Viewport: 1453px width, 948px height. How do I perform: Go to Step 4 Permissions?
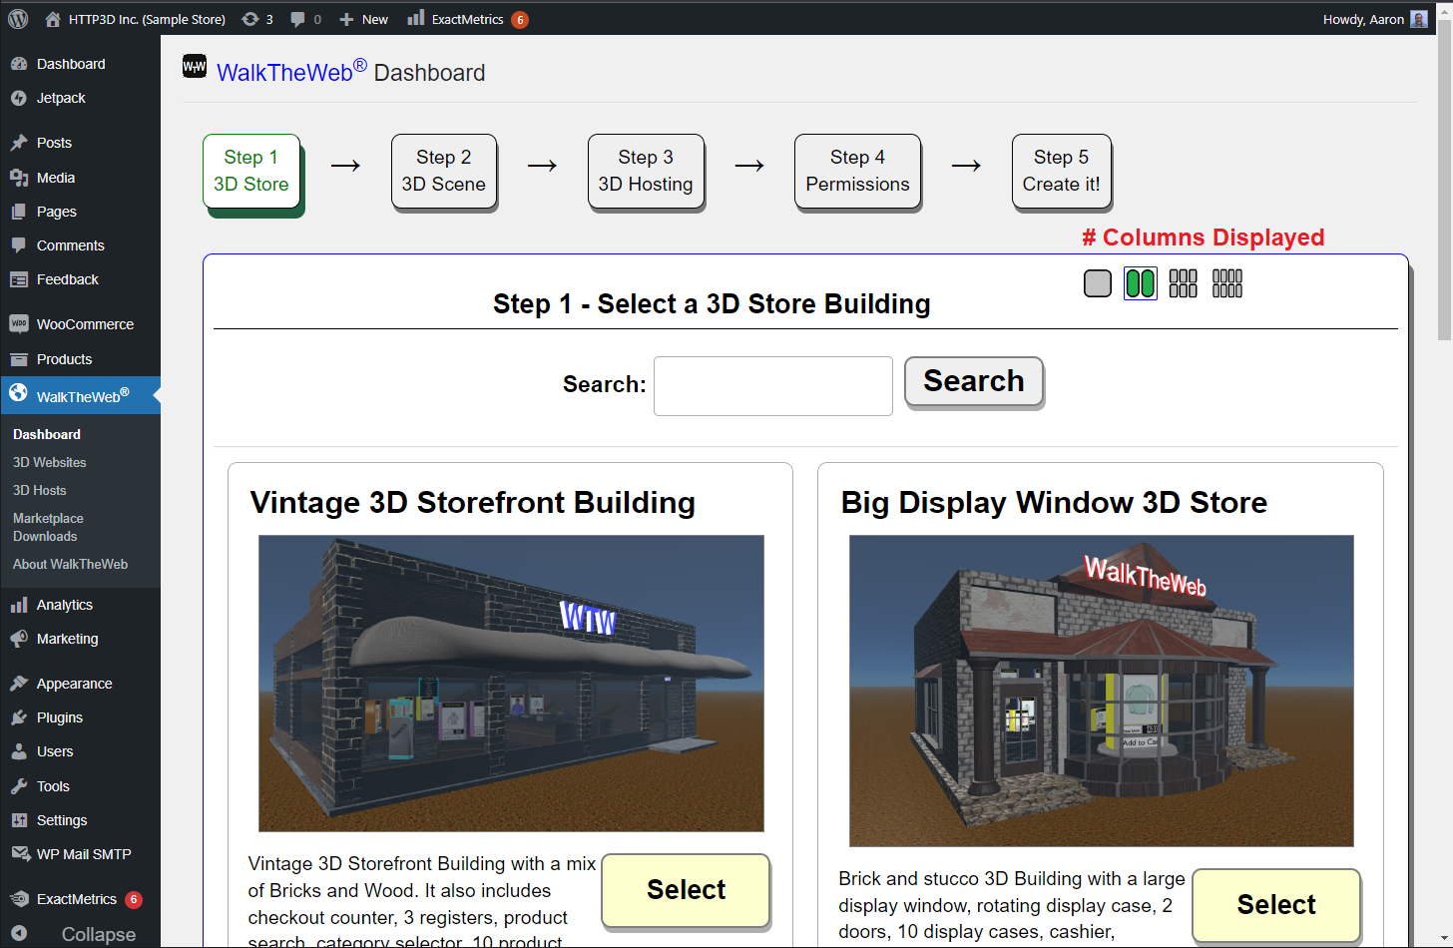[858, 171]
